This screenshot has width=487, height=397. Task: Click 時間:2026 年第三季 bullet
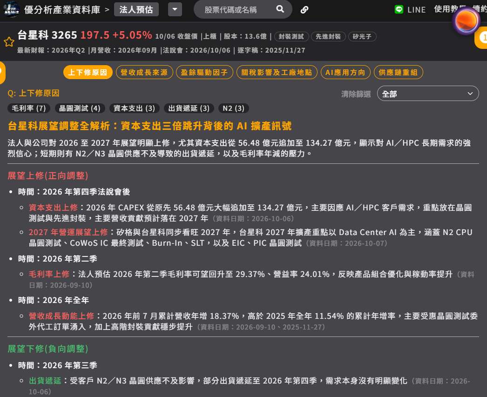pos(57,365)
